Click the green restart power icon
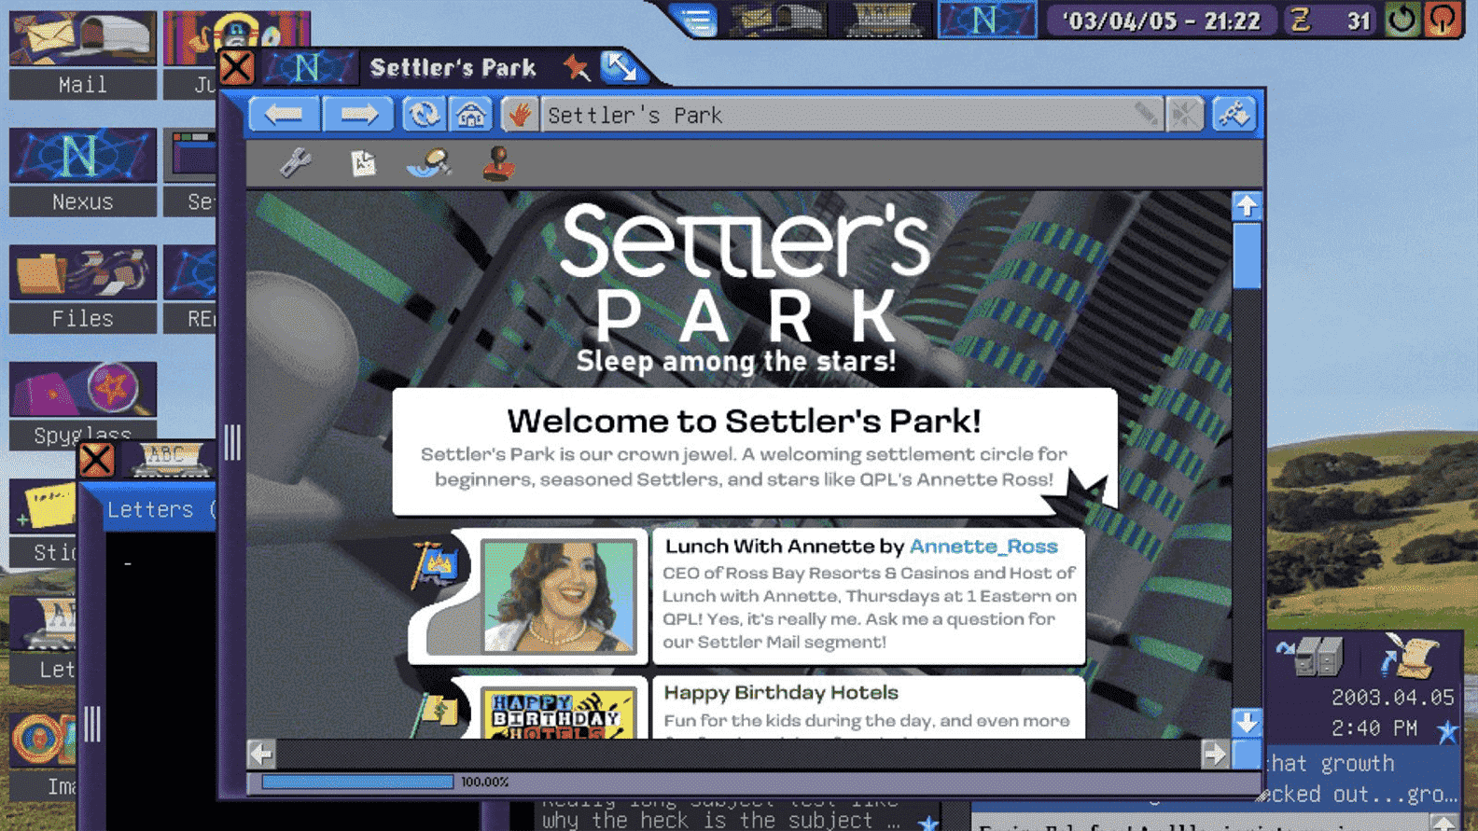 [x=1401, y=20]
